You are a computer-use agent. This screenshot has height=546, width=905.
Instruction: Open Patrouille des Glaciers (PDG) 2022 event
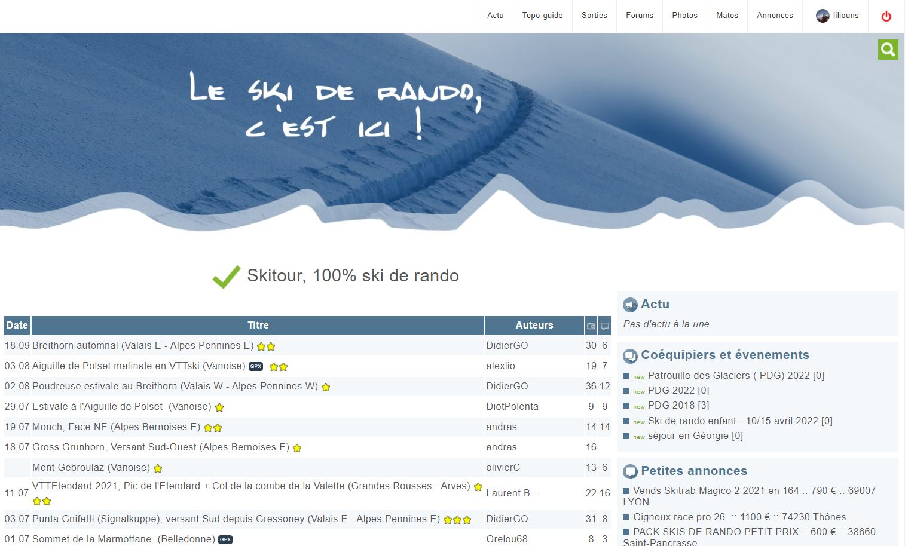point(735,376)
